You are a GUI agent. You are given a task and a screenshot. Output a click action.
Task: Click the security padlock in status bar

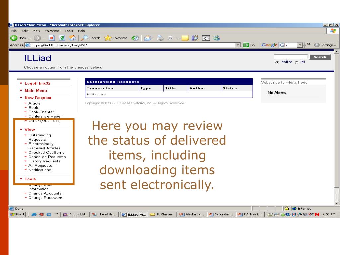coord(286,209)
